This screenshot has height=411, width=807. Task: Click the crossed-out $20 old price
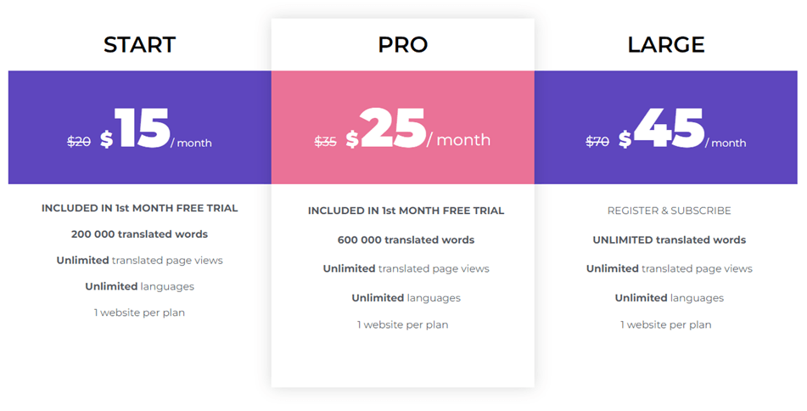pos(79,141)
